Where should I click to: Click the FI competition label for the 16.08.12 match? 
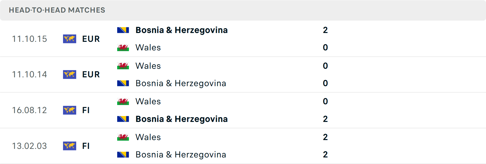[x=86, y=110]
